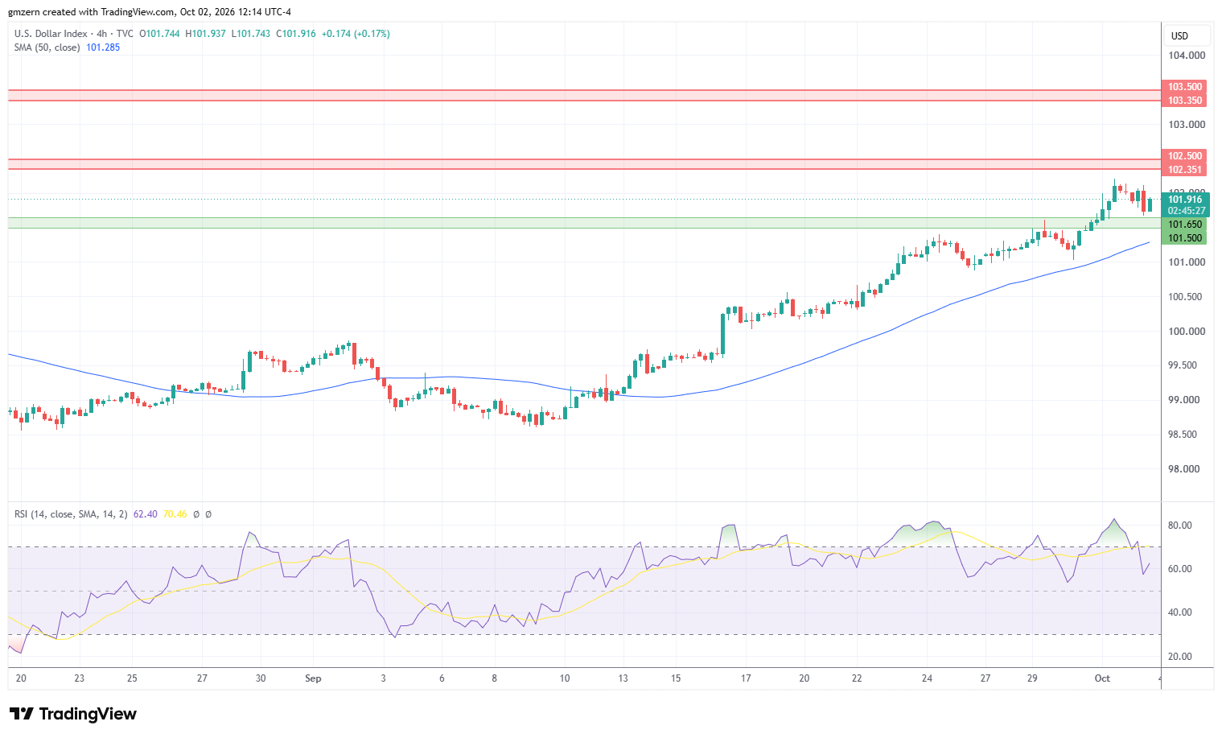Click the green 101.500 price label
The width and height of the screenshot is (1222, 738).
pyautogui.click(x=1185, y=238)
